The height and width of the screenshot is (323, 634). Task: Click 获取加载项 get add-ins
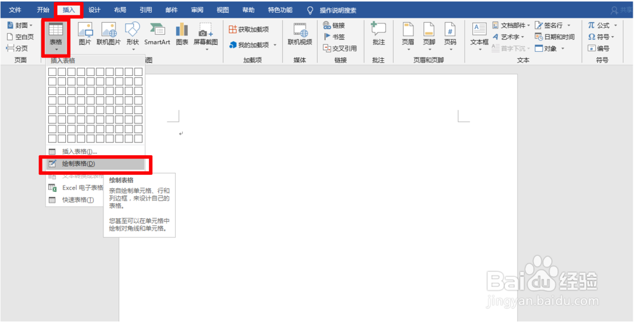pyautogui.click(x=249, y=29)
